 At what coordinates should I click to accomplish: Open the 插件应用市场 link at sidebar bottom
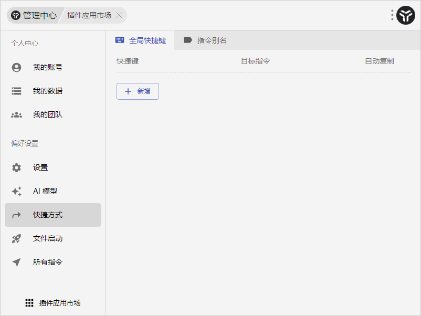(59, 303)
